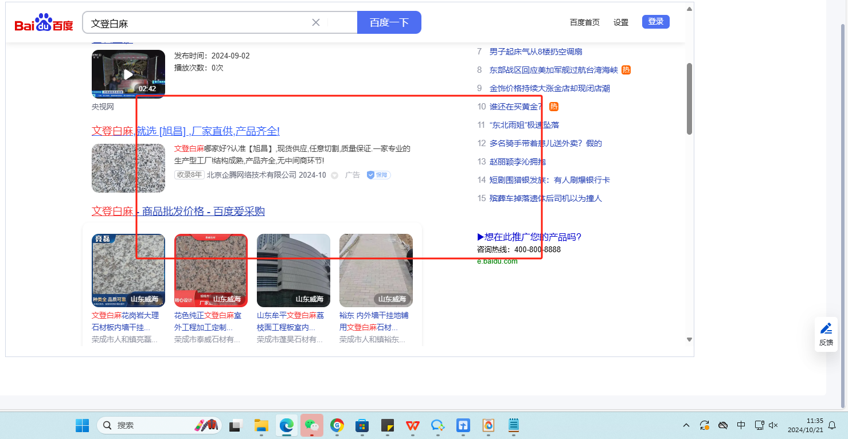
Task: Expand the system tray hidden icons chevron
Action: coord(686,425)
